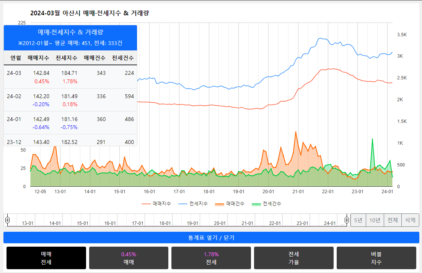Click 통계표 열기 / 닫기 bar

[x=211, y=237]
